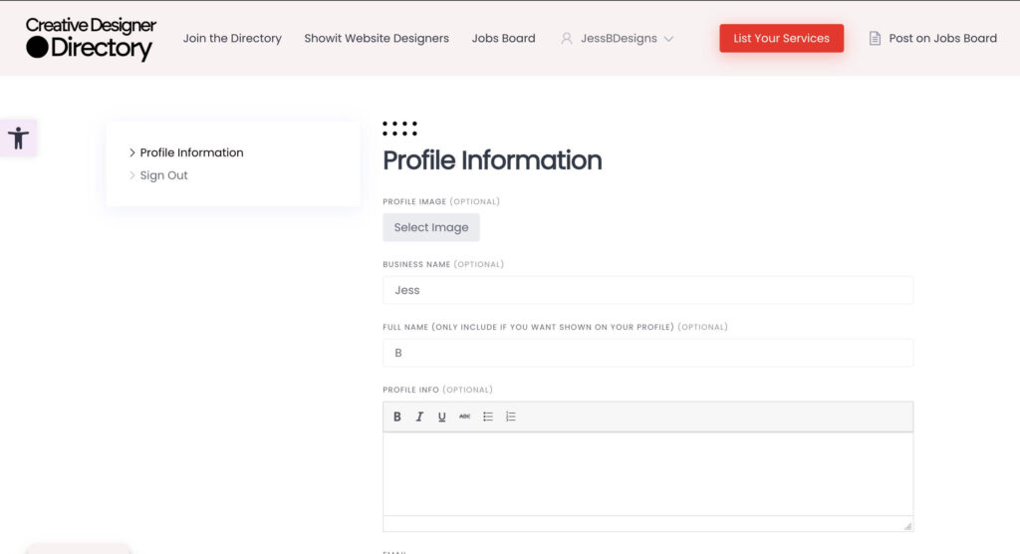
Task: Click the user avatar icon beside JessBDesigns
Action: click(567, 39)
